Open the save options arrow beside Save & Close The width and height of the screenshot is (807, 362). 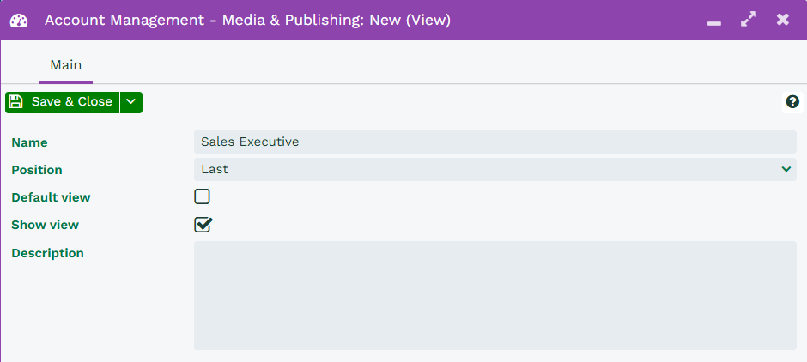[x=130, y=102]
